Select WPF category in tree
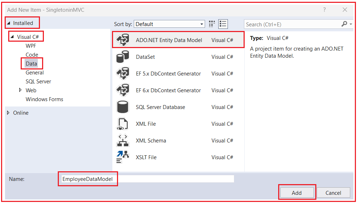This screenshot has width=357, height=203. 31,46
